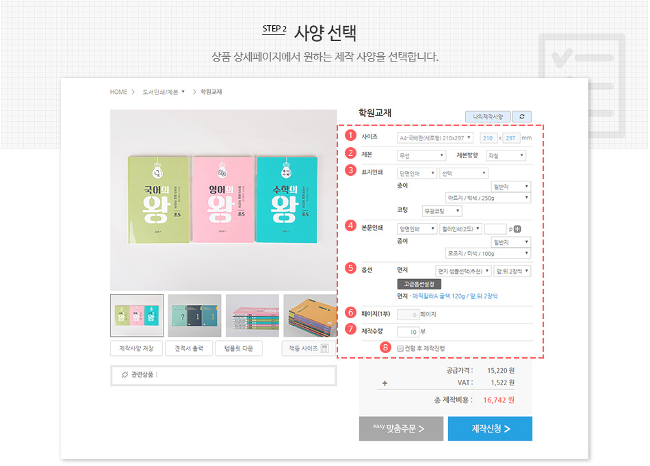Open the A4 size dropdown
This screenshot has width=650, height=466.
(435, 138)
